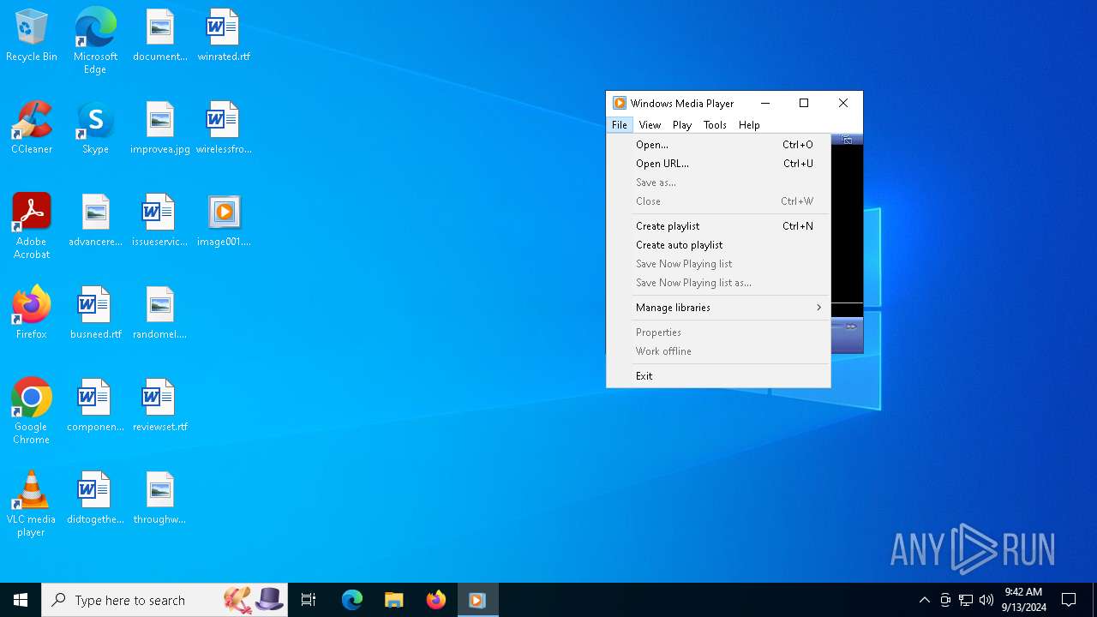
Task: Open the Play menu
Action: click(682, 124)
